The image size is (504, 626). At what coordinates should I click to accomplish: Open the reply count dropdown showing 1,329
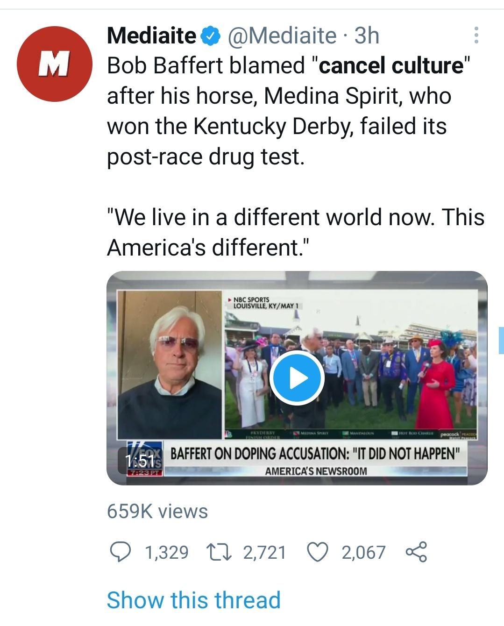[166, 554]
